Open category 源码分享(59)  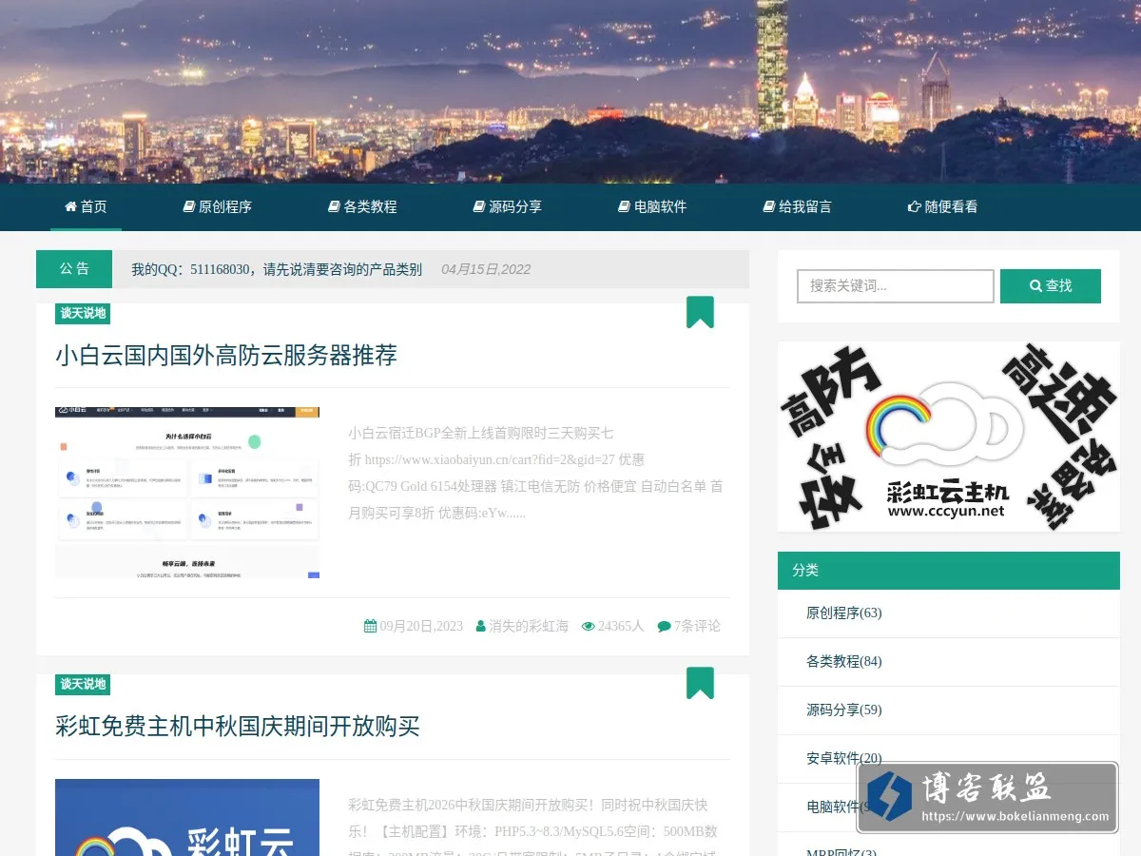pos(844,710)
